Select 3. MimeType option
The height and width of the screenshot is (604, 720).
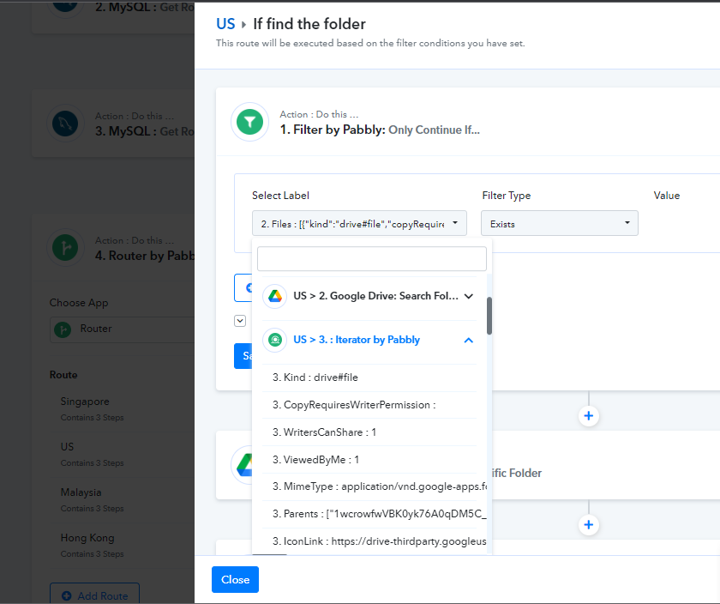(x=375, y=486)
